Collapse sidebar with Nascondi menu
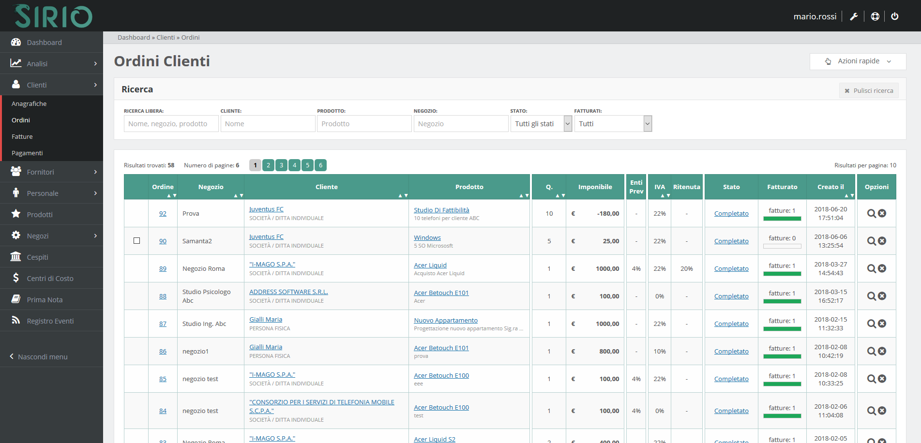921x443 pixels. (39, 356)
